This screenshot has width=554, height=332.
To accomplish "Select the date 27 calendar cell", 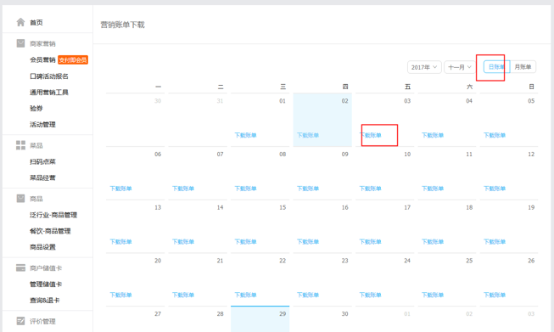I will pos(136,319).
